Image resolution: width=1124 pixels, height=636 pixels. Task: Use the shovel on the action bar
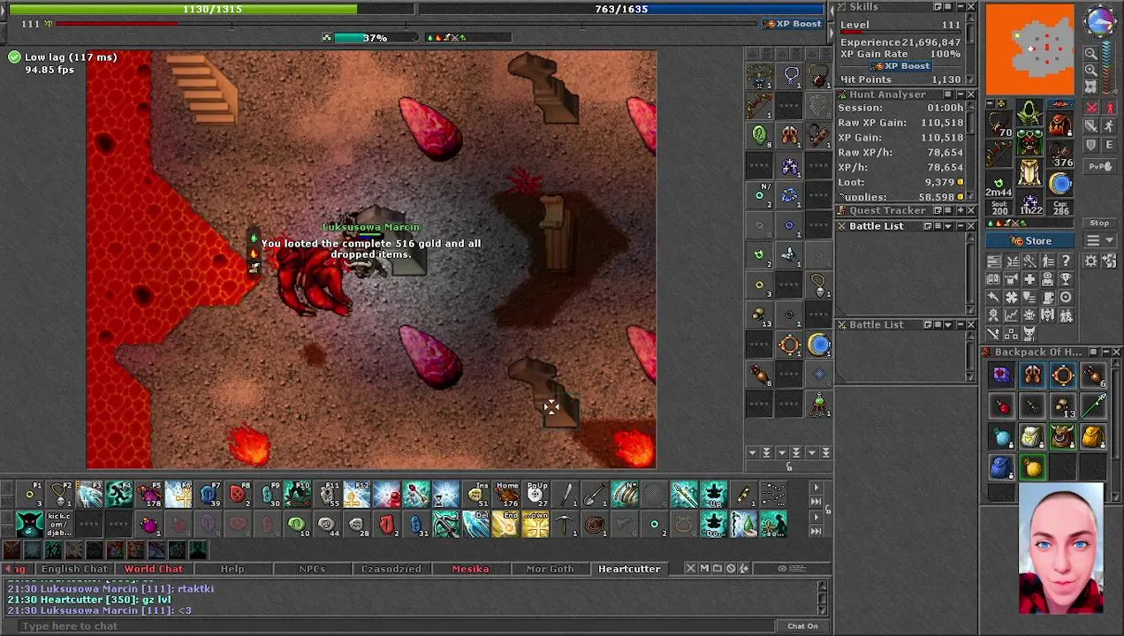pos(595,496)
